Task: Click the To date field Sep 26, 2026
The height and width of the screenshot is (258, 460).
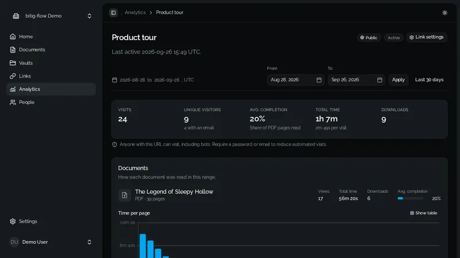Action: coord(356,80)
